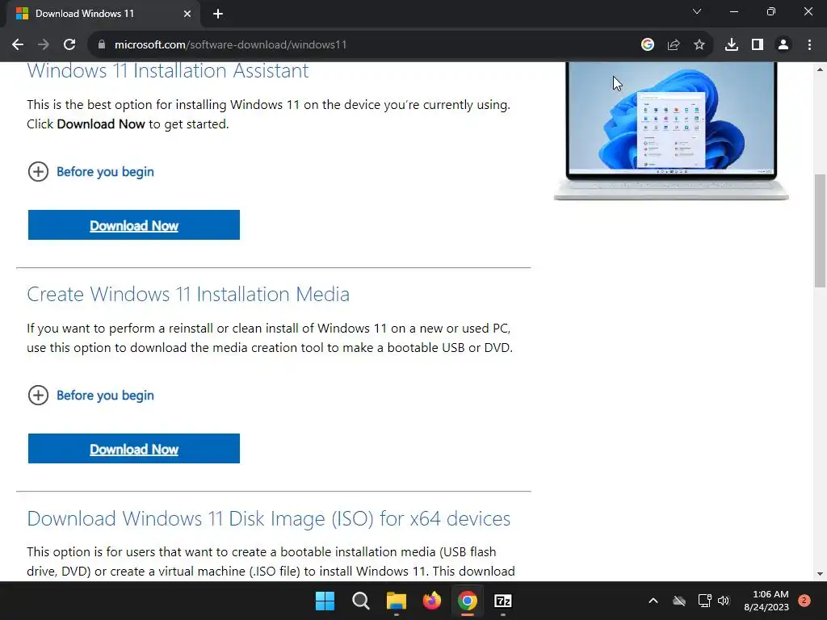Click the Google icon in address bar

(x=648, y=45)
